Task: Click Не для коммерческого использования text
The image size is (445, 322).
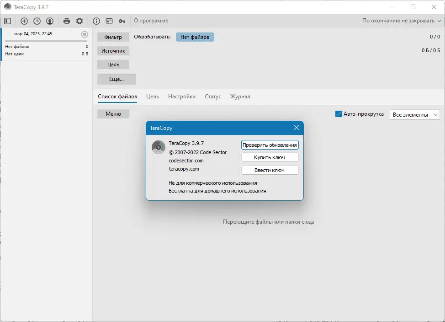Action: [x=213, y=183]
